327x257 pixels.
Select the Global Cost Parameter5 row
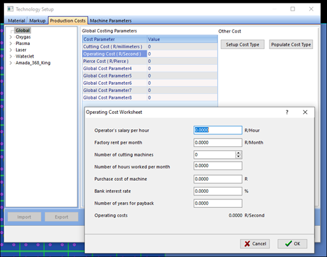tap(150, 76)
